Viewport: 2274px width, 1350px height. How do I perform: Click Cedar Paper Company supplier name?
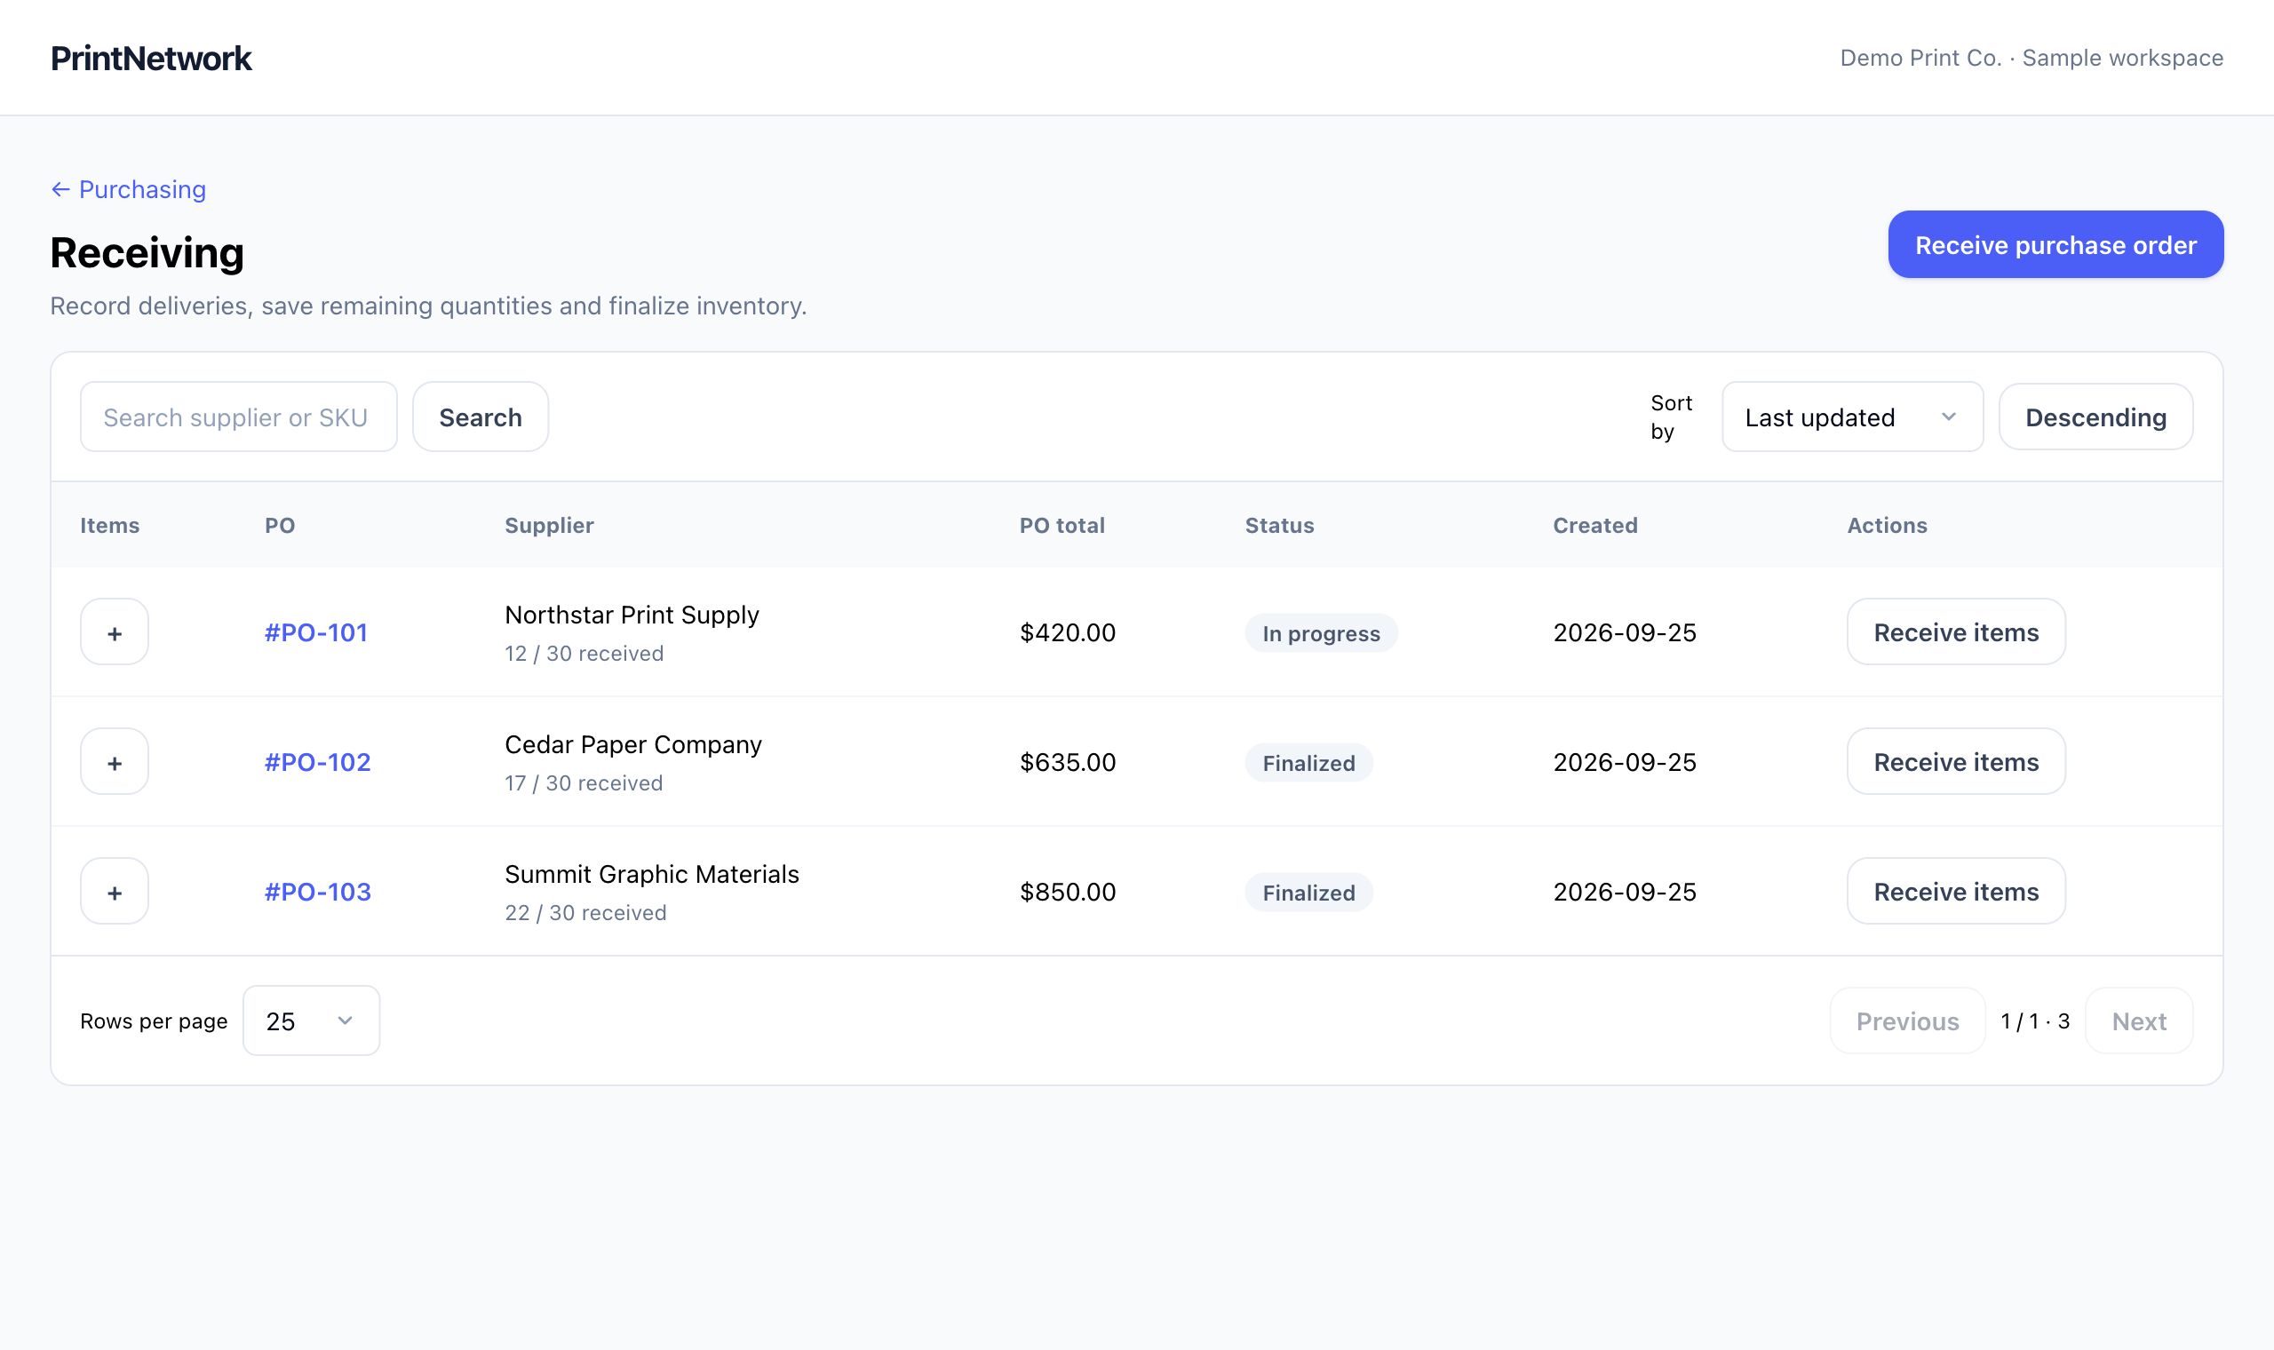(633, 744)
